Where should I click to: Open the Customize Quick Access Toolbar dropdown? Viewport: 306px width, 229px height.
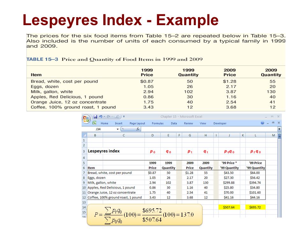tap(124, 117)
